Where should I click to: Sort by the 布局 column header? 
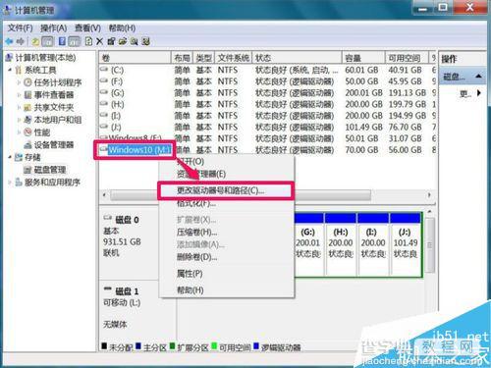[x=182, y=58]
